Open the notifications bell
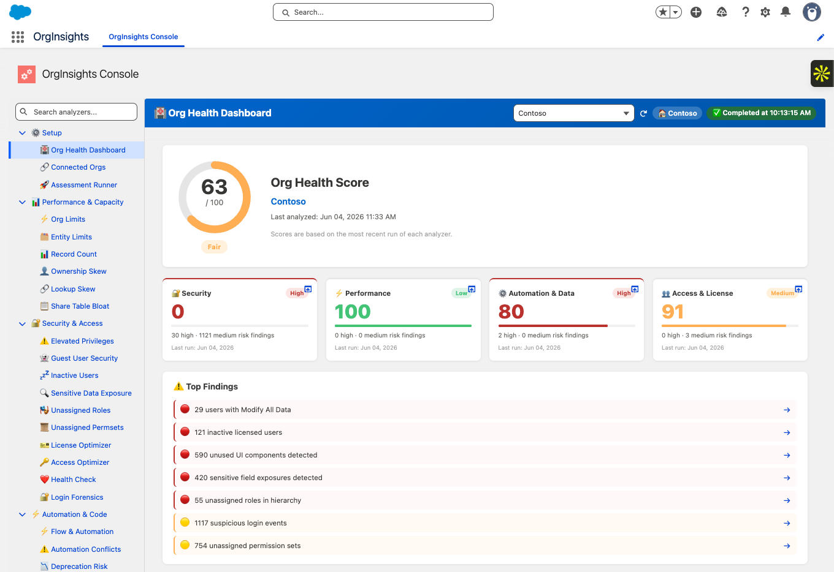Screen dimensions: 834x572 point(786,12)
